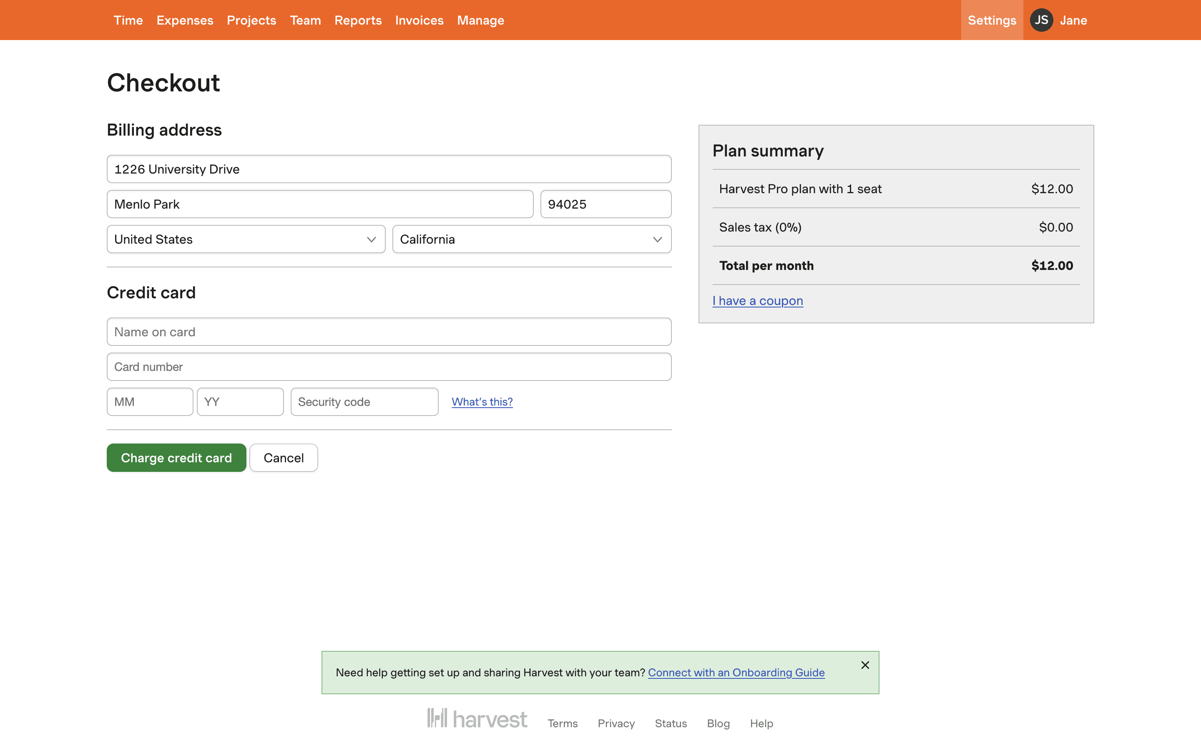Open the What's this? security code link
The width and height of the screenshot is (1201, 751).
point(482,402)
